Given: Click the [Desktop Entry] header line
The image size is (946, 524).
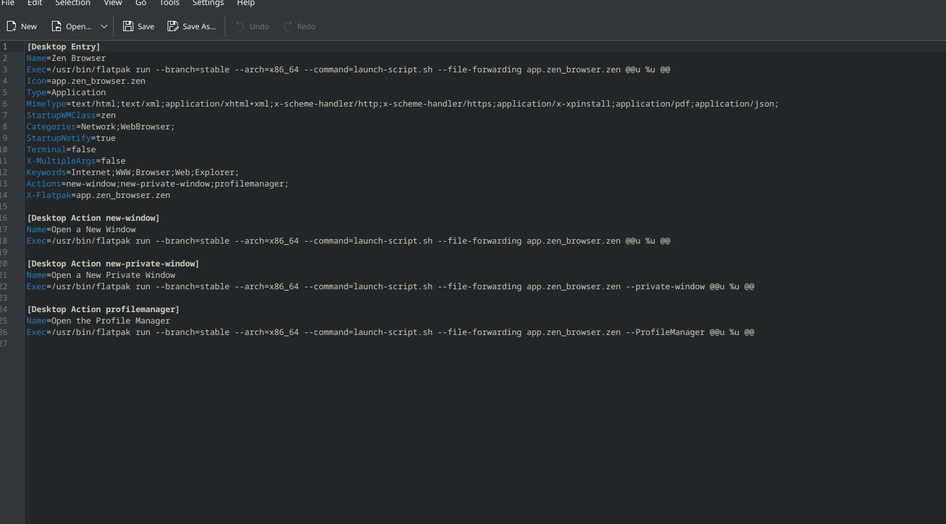Looking at the screenshot, I should 63,47.
